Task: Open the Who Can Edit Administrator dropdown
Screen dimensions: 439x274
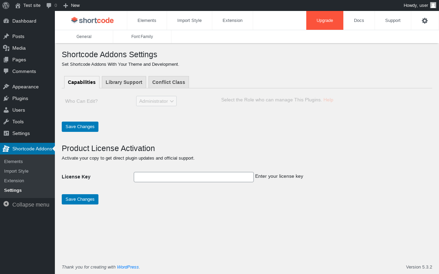Action: click(x=156, y=101)
